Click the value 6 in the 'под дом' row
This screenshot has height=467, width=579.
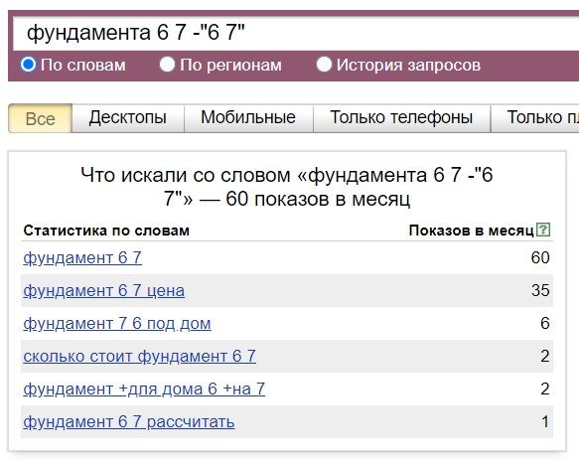pyautogui.click(x=545, y=323)
